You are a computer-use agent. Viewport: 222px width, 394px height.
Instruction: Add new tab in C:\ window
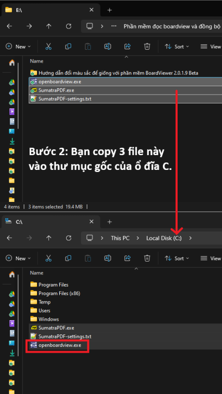[109, 222]
